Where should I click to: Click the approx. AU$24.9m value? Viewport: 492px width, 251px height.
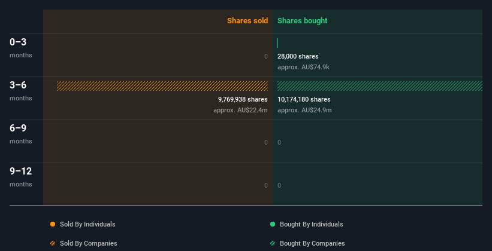pos(304,110)
